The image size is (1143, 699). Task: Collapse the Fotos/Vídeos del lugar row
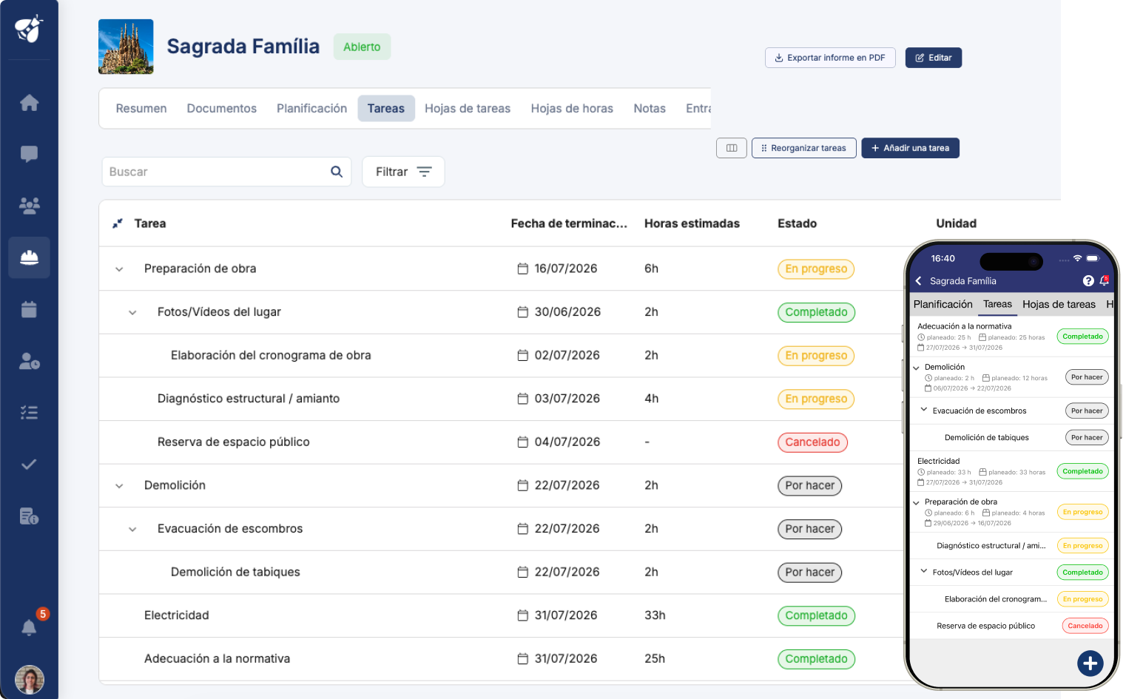132,313
